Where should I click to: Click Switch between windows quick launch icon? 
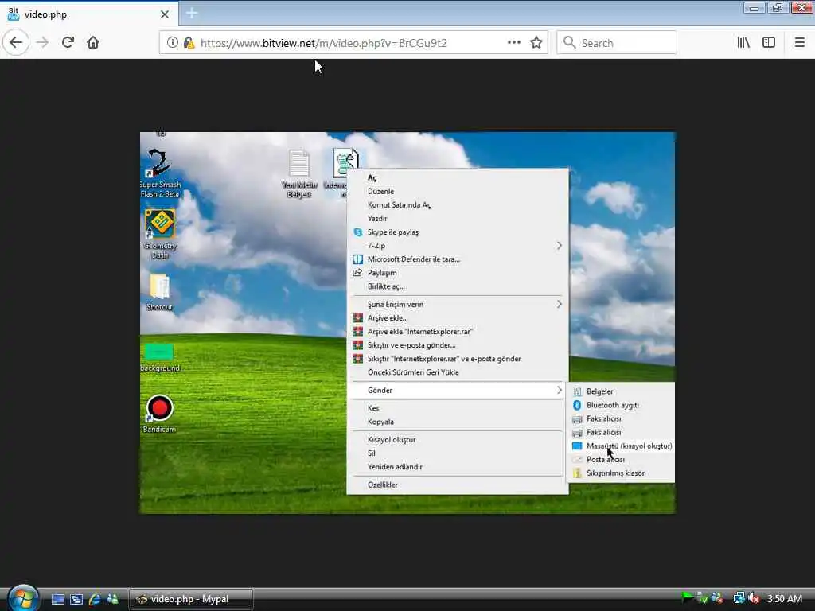click(x=76, y=600)
